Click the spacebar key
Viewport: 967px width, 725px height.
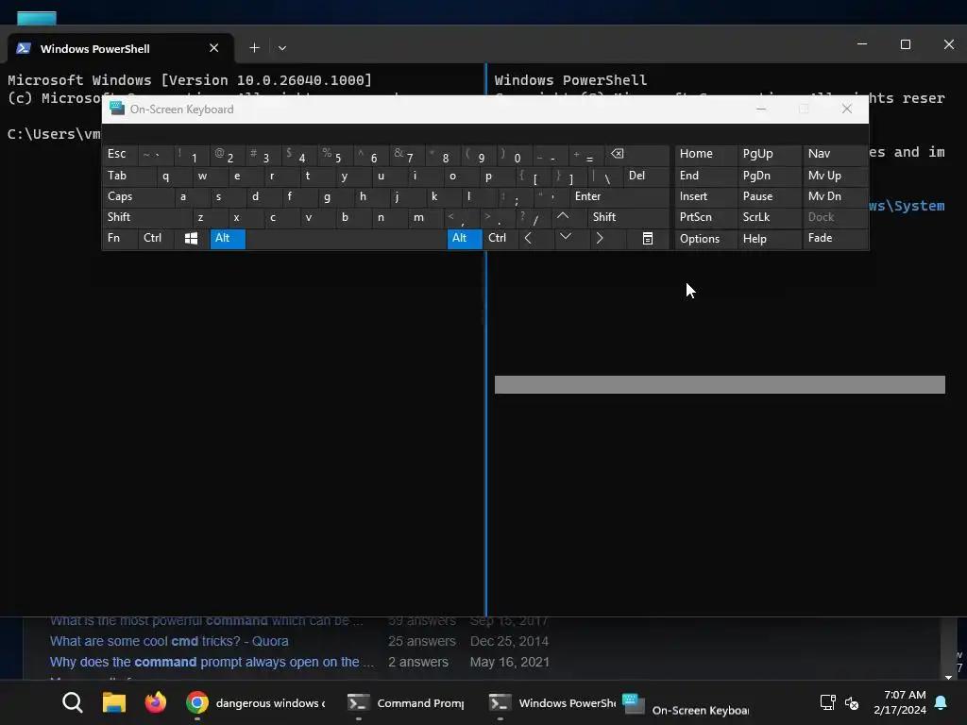point(346,239)
